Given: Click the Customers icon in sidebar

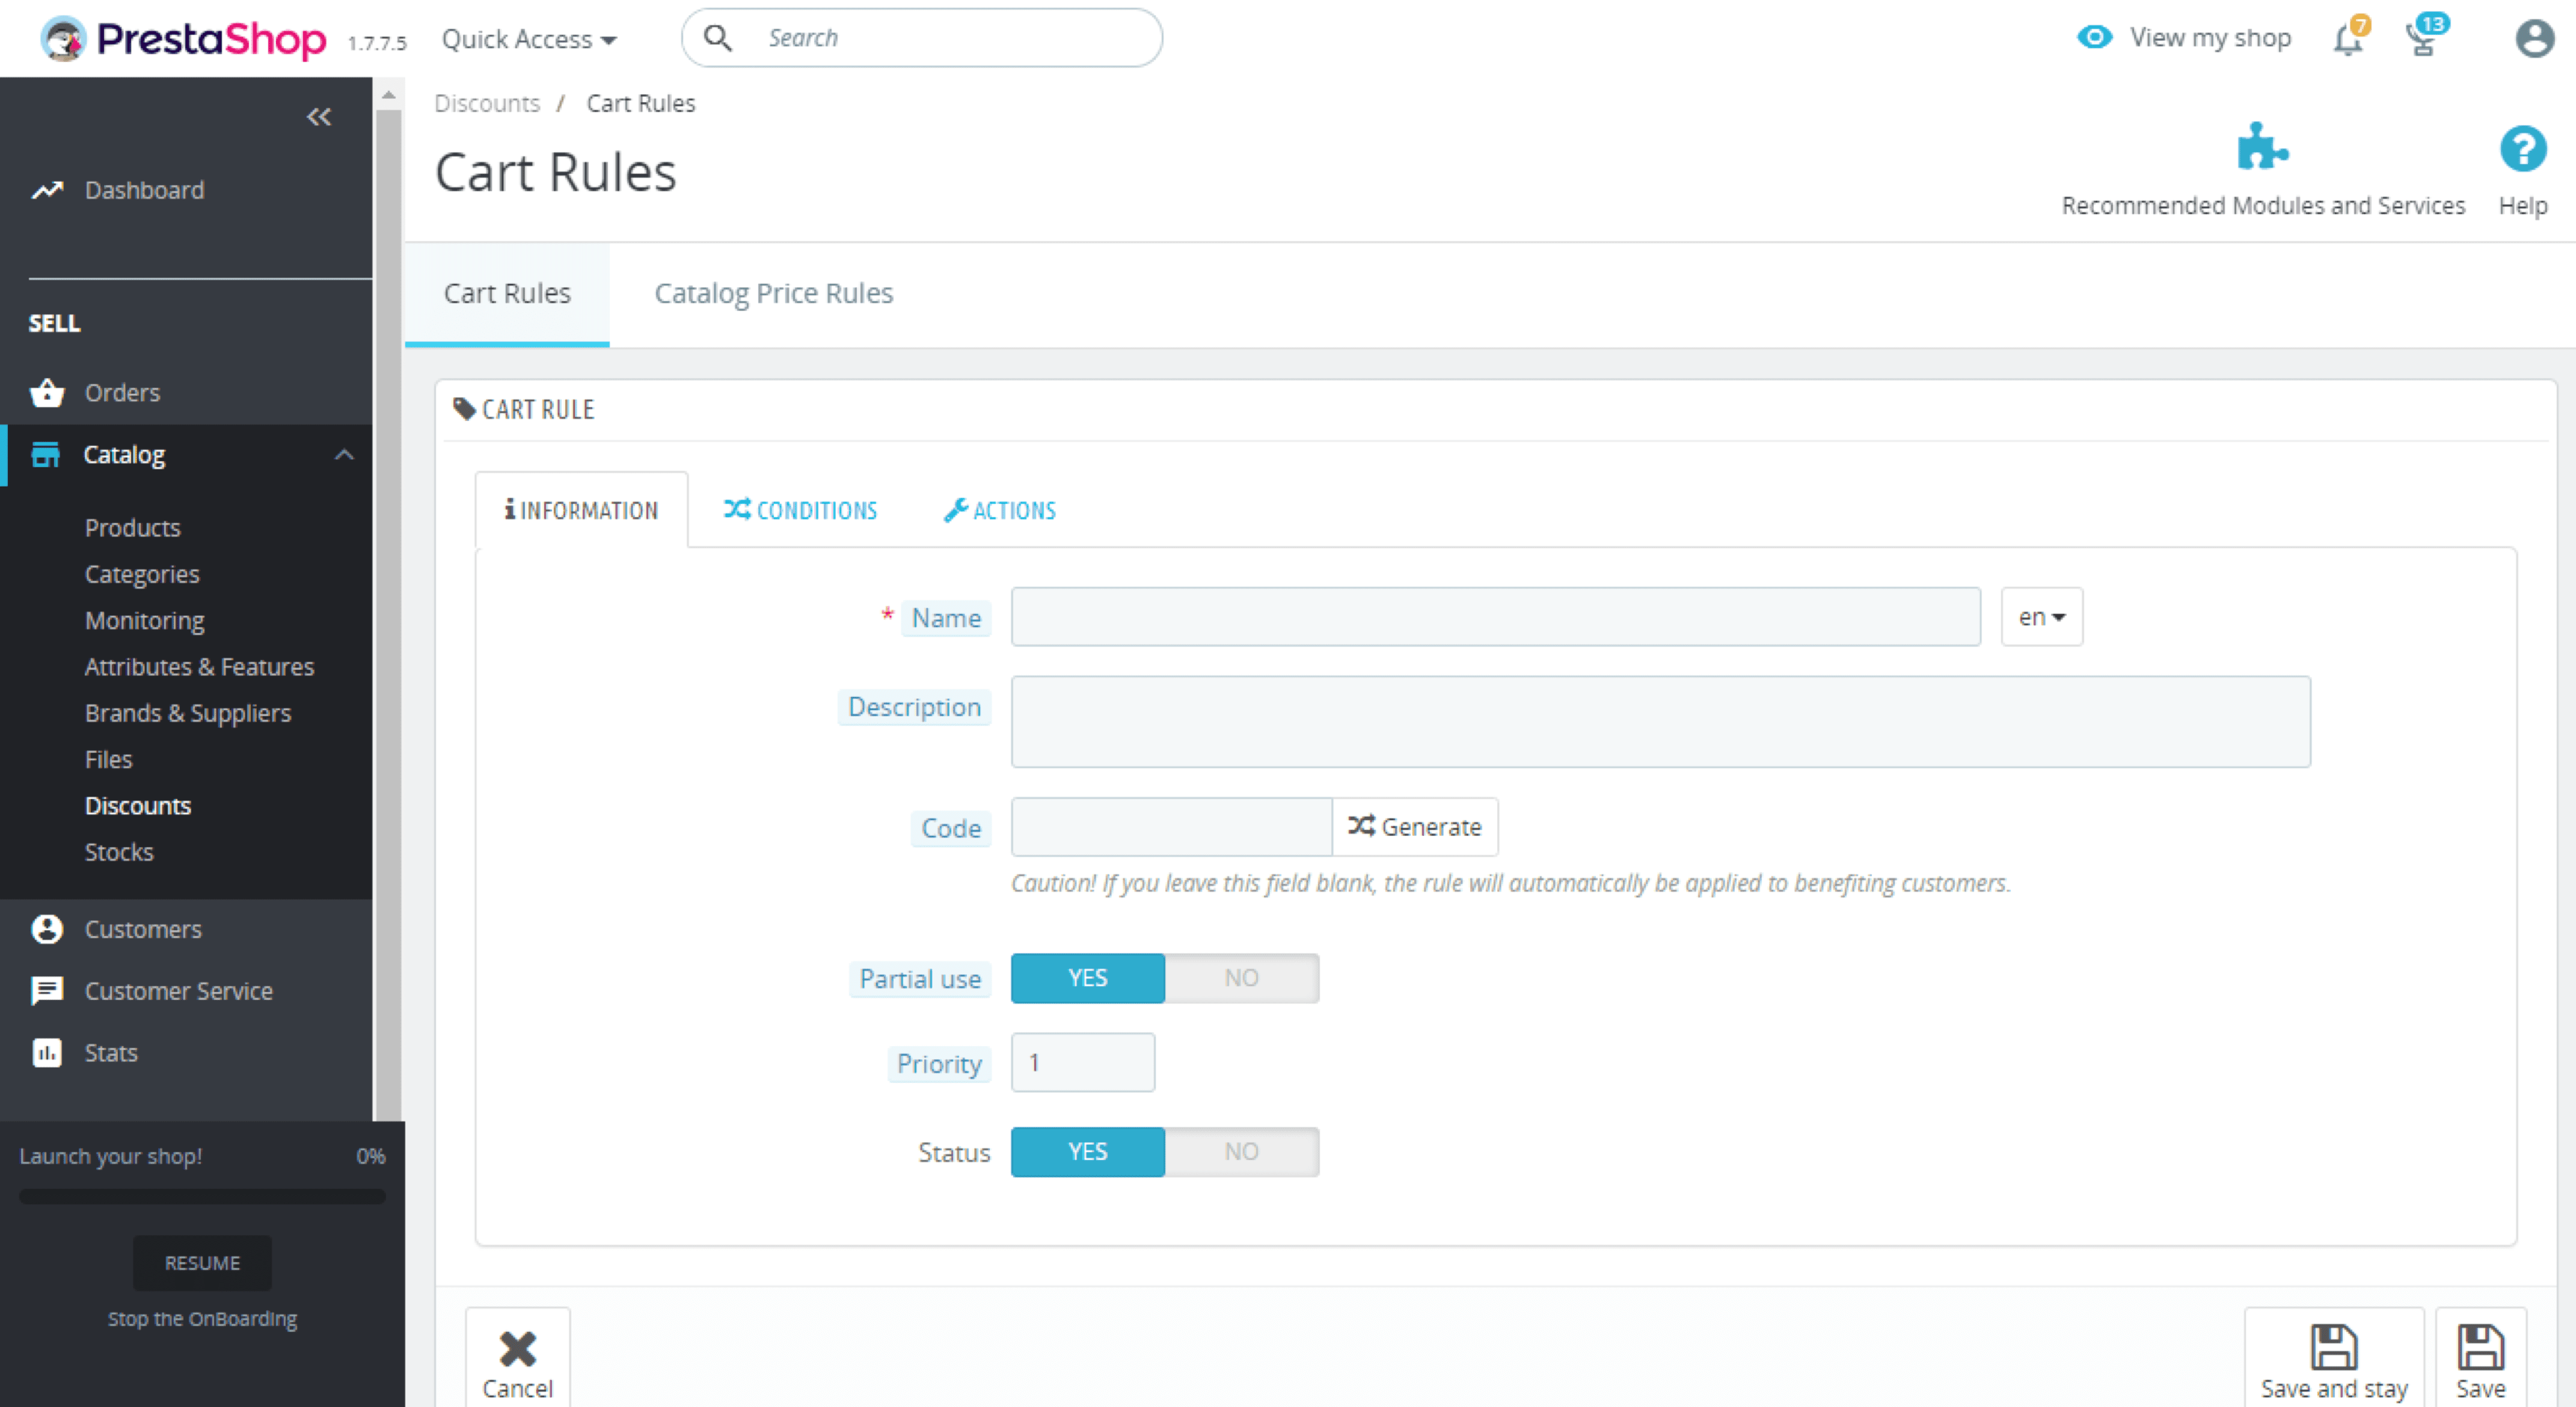Looking at the screenshot, I should pyautogui.click(x=47, y=927).
